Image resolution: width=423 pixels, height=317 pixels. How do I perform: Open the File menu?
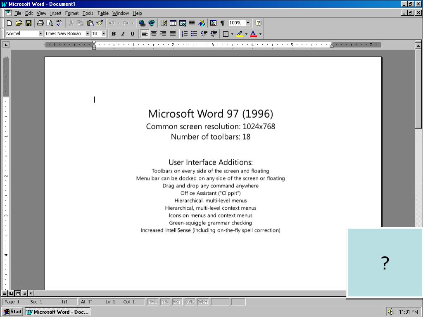point(18,13)
